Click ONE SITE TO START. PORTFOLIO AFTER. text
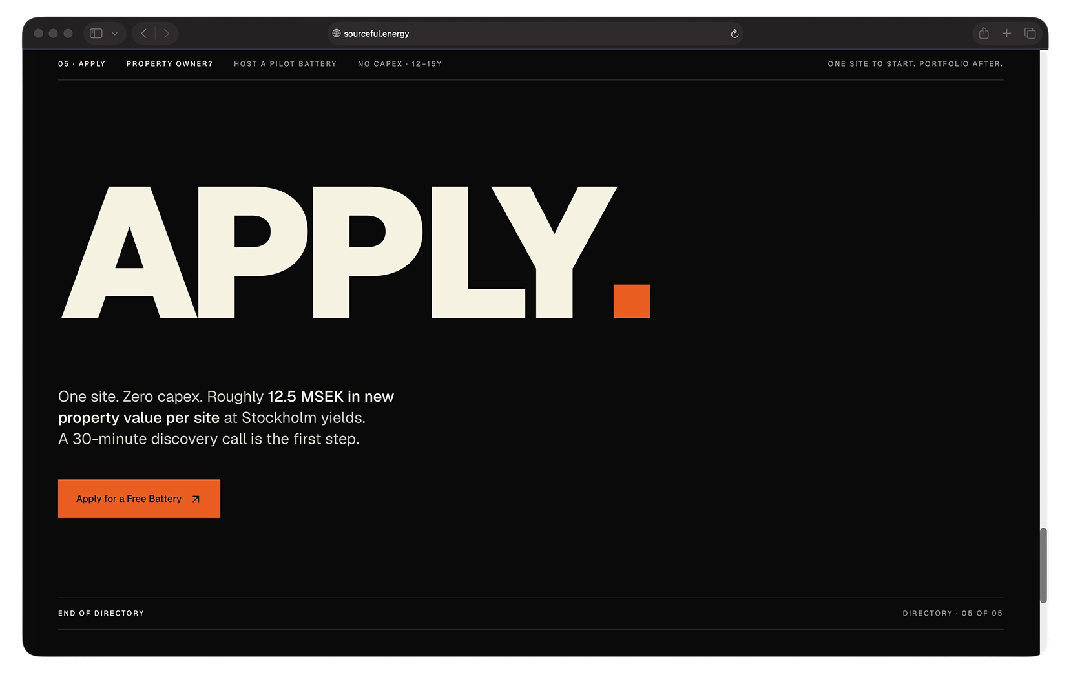Viewport: 1071px width, 684px height. [x=915, y=63]
